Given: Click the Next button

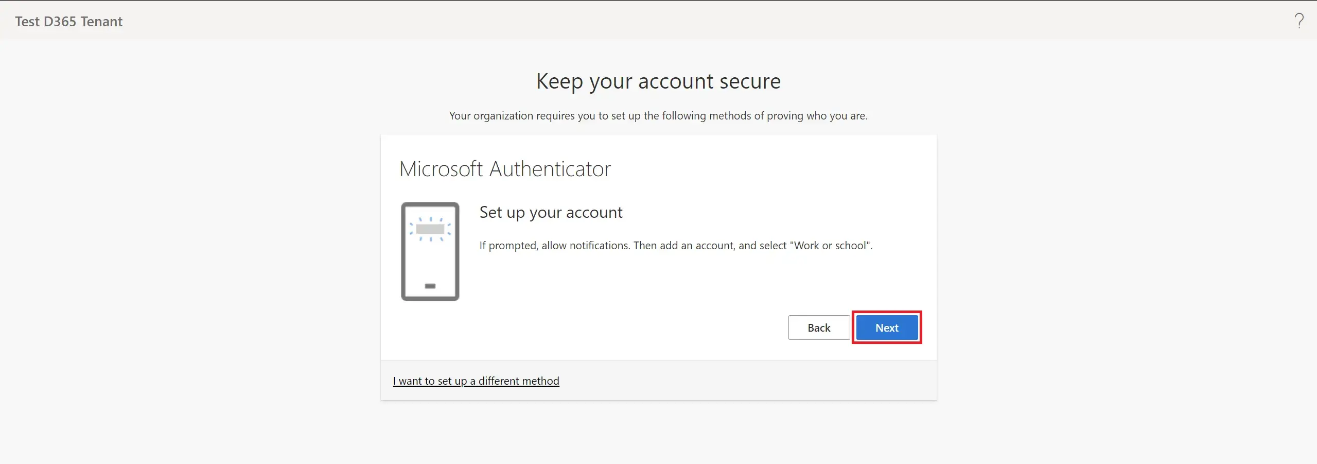Looking at the screenshot, I should click(887, 328).
